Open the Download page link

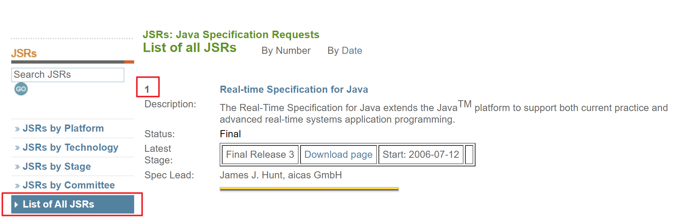click(x=338, y=154)
